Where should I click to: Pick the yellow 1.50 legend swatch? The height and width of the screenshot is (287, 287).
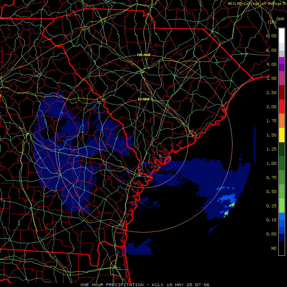(x=282, y=135)
